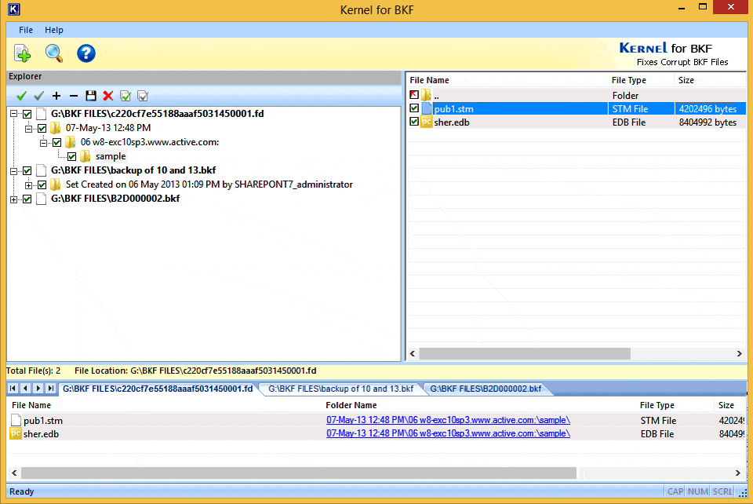Uncheck the sample folder checkbox in tree
753x504 pixels.
72,156
